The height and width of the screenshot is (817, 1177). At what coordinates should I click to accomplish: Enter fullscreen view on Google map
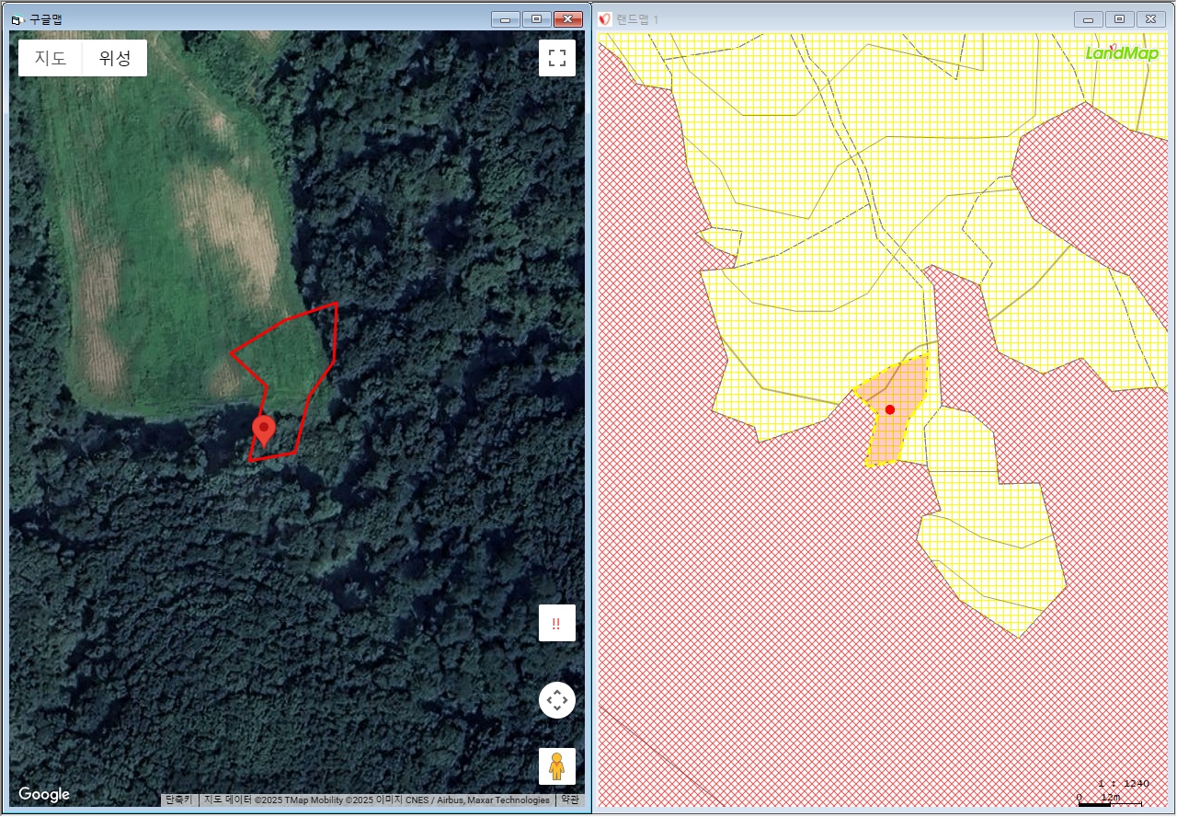coord(556,58)
